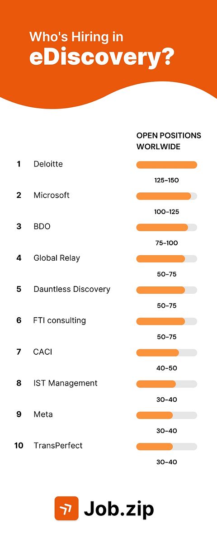
Task: Click Deloitte's full orange progress bar
Action: (166, 165)
